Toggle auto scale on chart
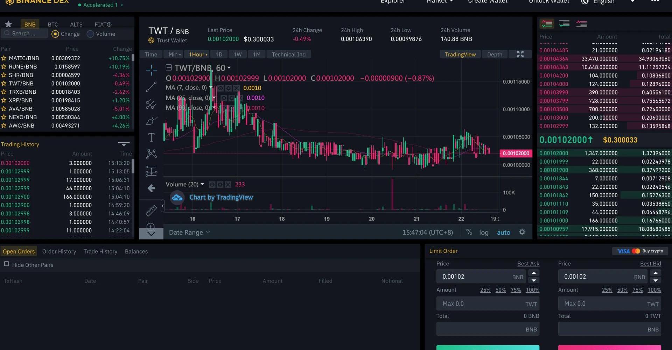The image size is (672, 350). [x=504, y=233]
